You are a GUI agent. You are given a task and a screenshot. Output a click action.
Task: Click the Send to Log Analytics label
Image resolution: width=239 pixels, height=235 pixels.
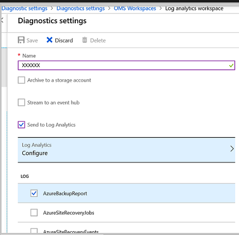(51, 125)
